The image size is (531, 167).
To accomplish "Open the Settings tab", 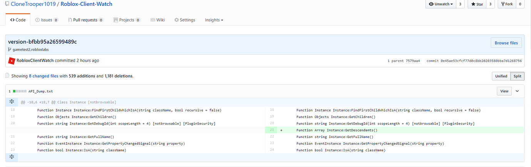I will pos(185,20).
